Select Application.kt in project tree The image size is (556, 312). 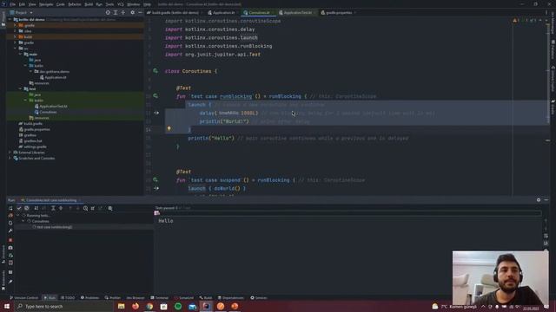(x=53, y=77)
